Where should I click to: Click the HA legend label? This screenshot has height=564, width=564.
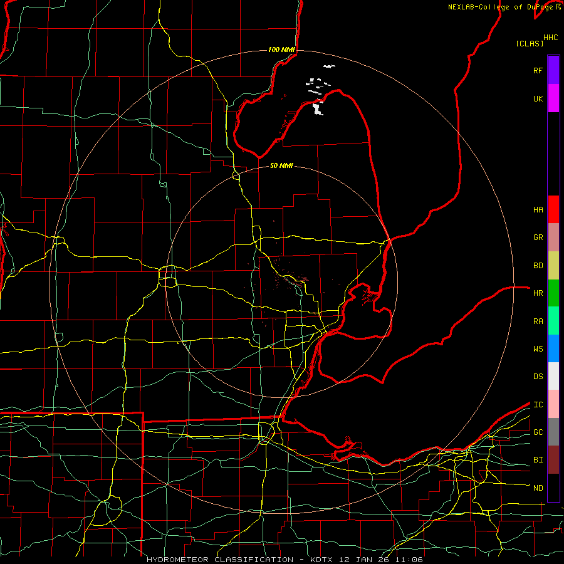pyautogui.click(x=538, y=210)
